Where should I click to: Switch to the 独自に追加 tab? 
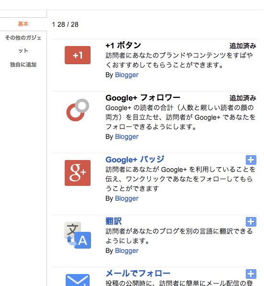23,65
